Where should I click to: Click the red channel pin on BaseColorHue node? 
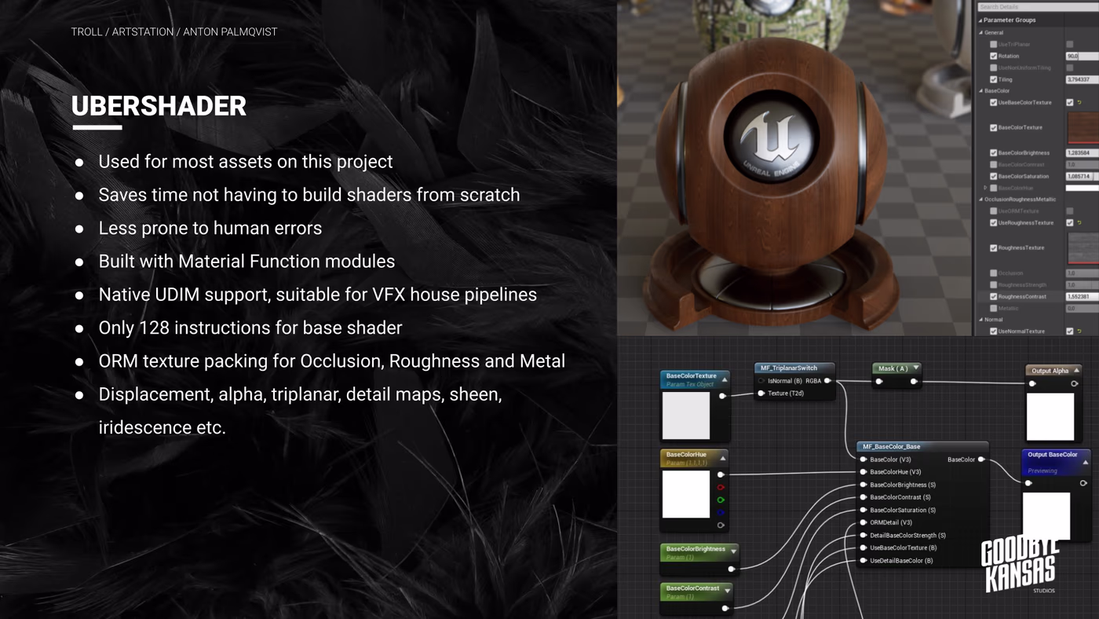click(721, 487)
